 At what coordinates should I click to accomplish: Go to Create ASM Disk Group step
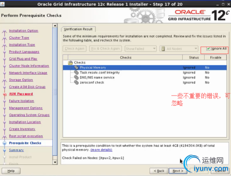pyautogui.click(x=27, y=87)
